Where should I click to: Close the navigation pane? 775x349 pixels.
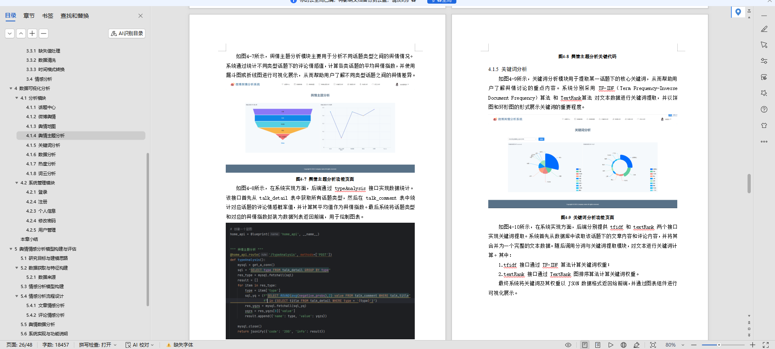tap(141, 16)
